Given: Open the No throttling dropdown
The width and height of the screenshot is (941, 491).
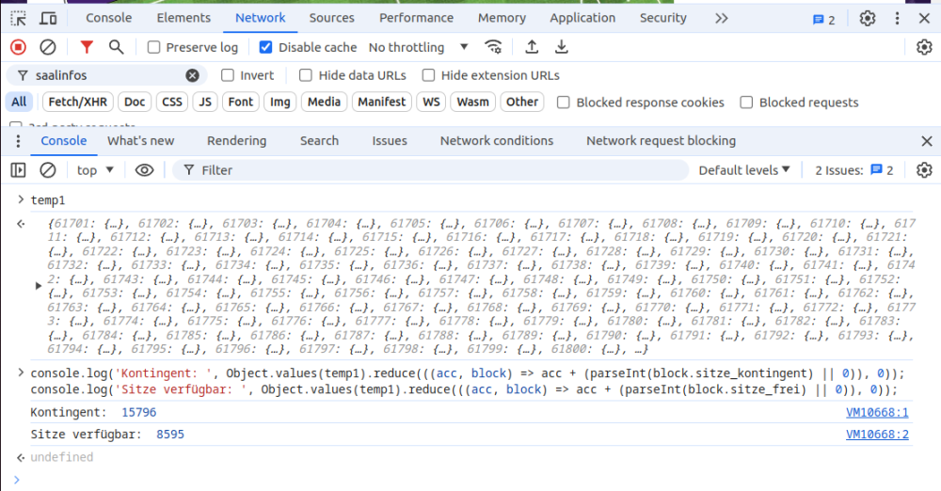Looking at the screenshot, I should coord(418,47).
